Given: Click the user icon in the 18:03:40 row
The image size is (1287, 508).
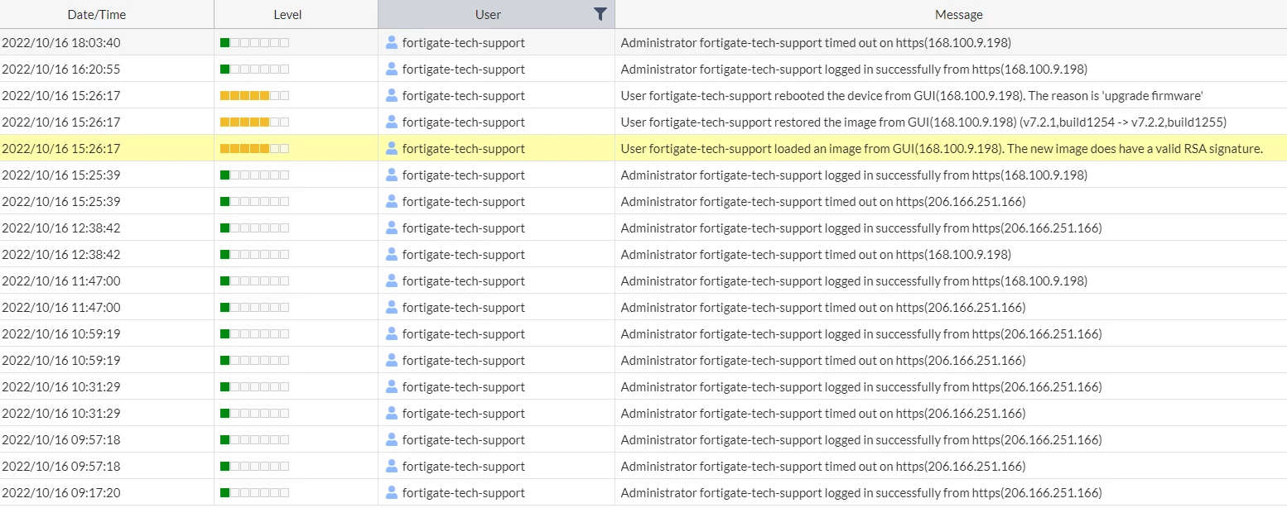Looking at the screenshot, I should coord(392,42).
